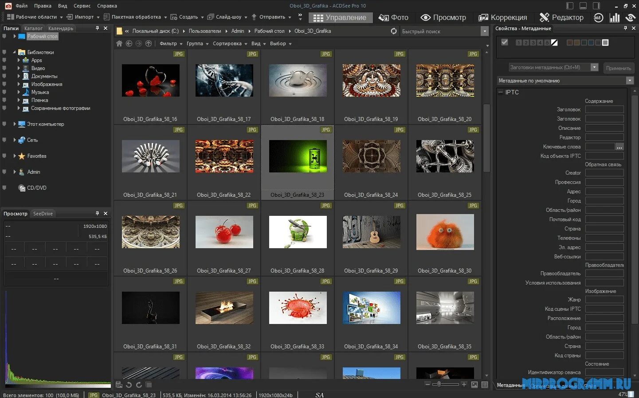Pin the Папки panel

point(98,28)
